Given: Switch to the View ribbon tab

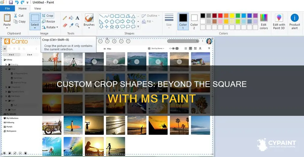Looking at the screenshot, I should pos(37,9).
